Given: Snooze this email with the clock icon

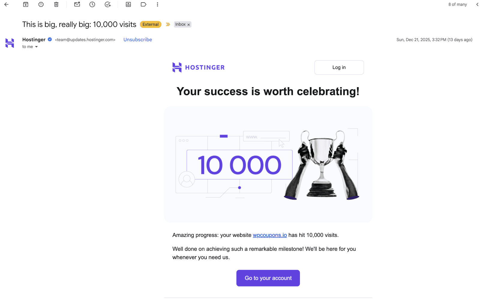Looking at the screenshot, I should pos(92,4).
